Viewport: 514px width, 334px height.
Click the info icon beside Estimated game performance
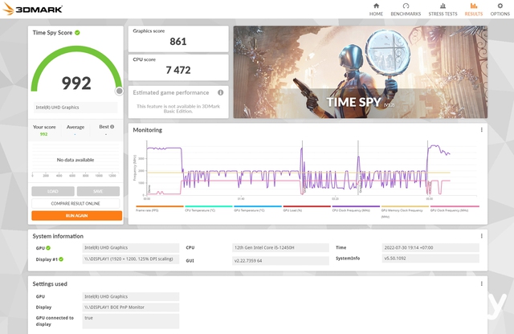tap(221, 92)
